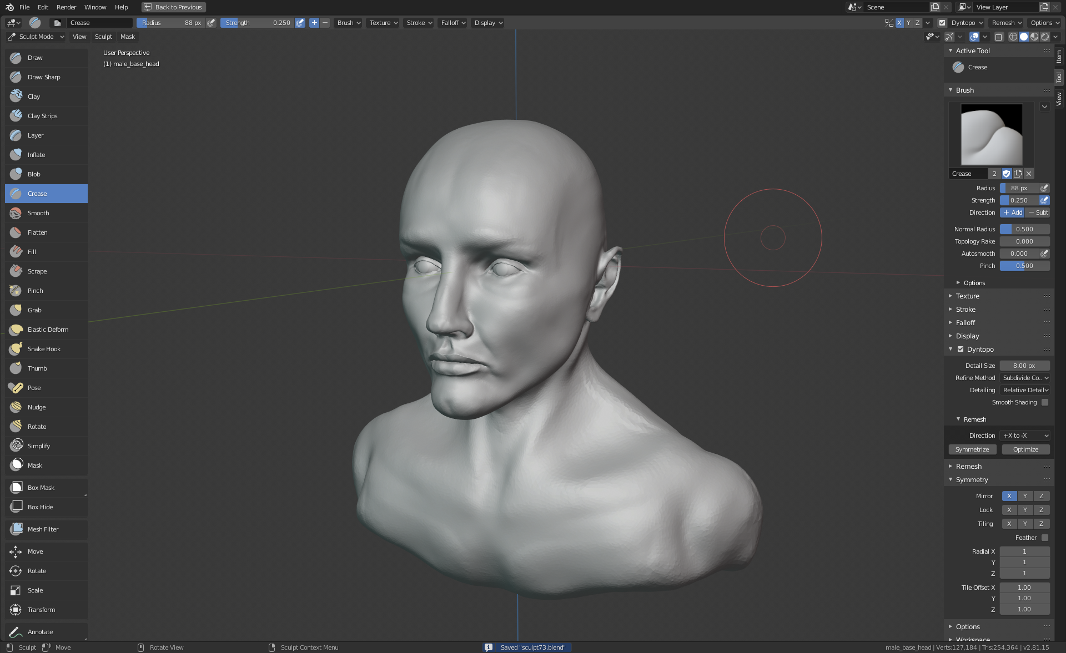Select the Box Mask tool
Viewport: 1066px width, 653px height.
[x=41, y=488]
